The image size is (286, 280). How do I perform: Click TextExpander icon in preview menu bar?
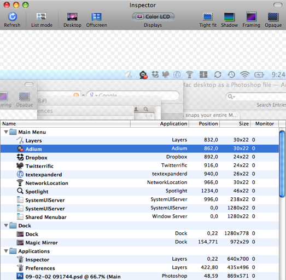coord(177,75)
